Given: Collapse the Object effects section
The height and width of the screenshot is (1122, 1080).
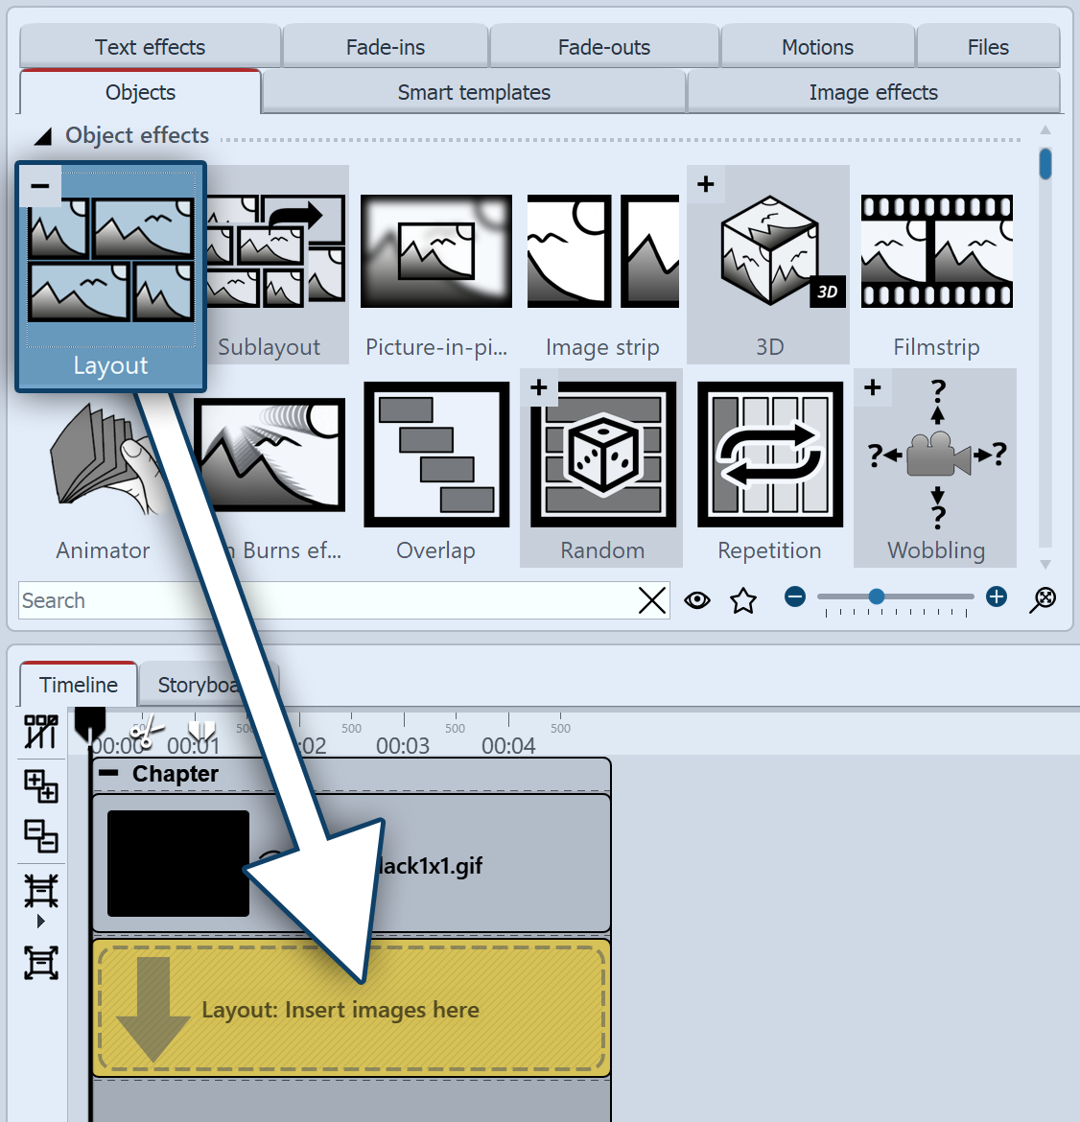Looking at the screenshot, I should pyautogui.click(x=42, y=135).
